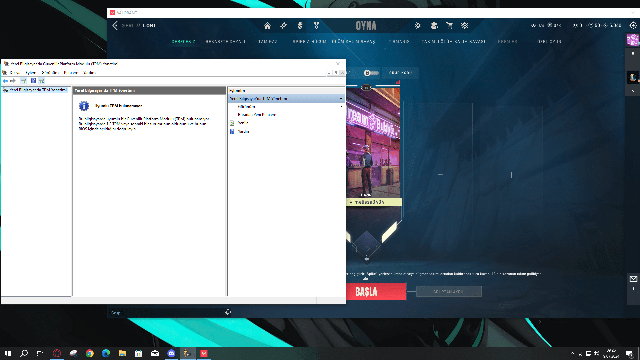
Task: Toggle the party open/closed lock switch
Action: click(371, 73)
